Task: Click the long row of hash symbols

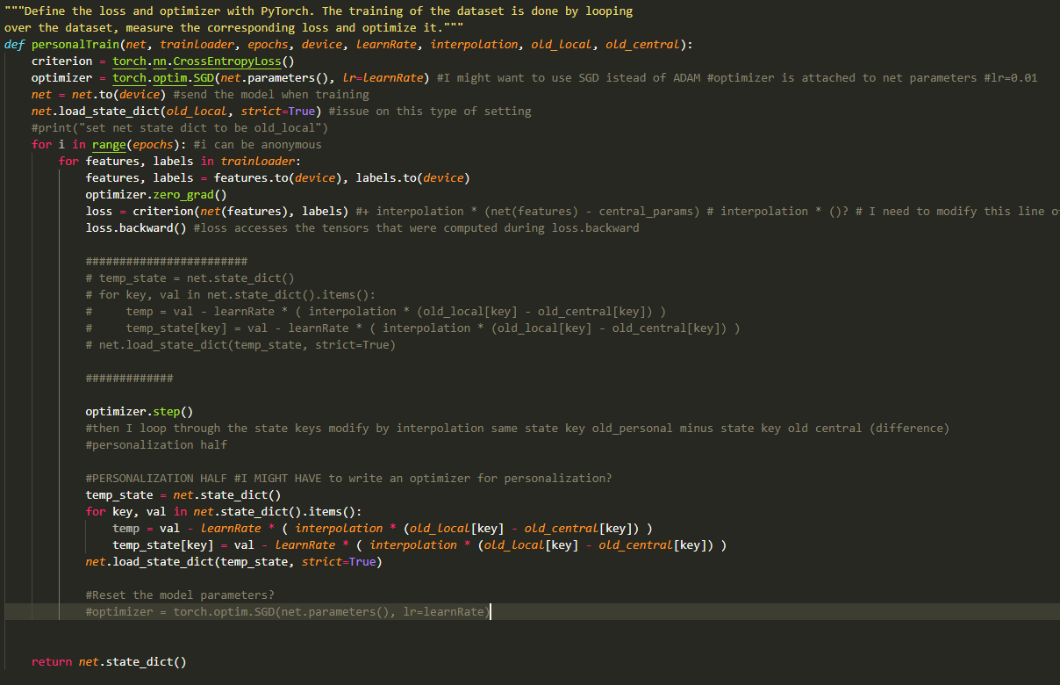Action: [166, 262]
